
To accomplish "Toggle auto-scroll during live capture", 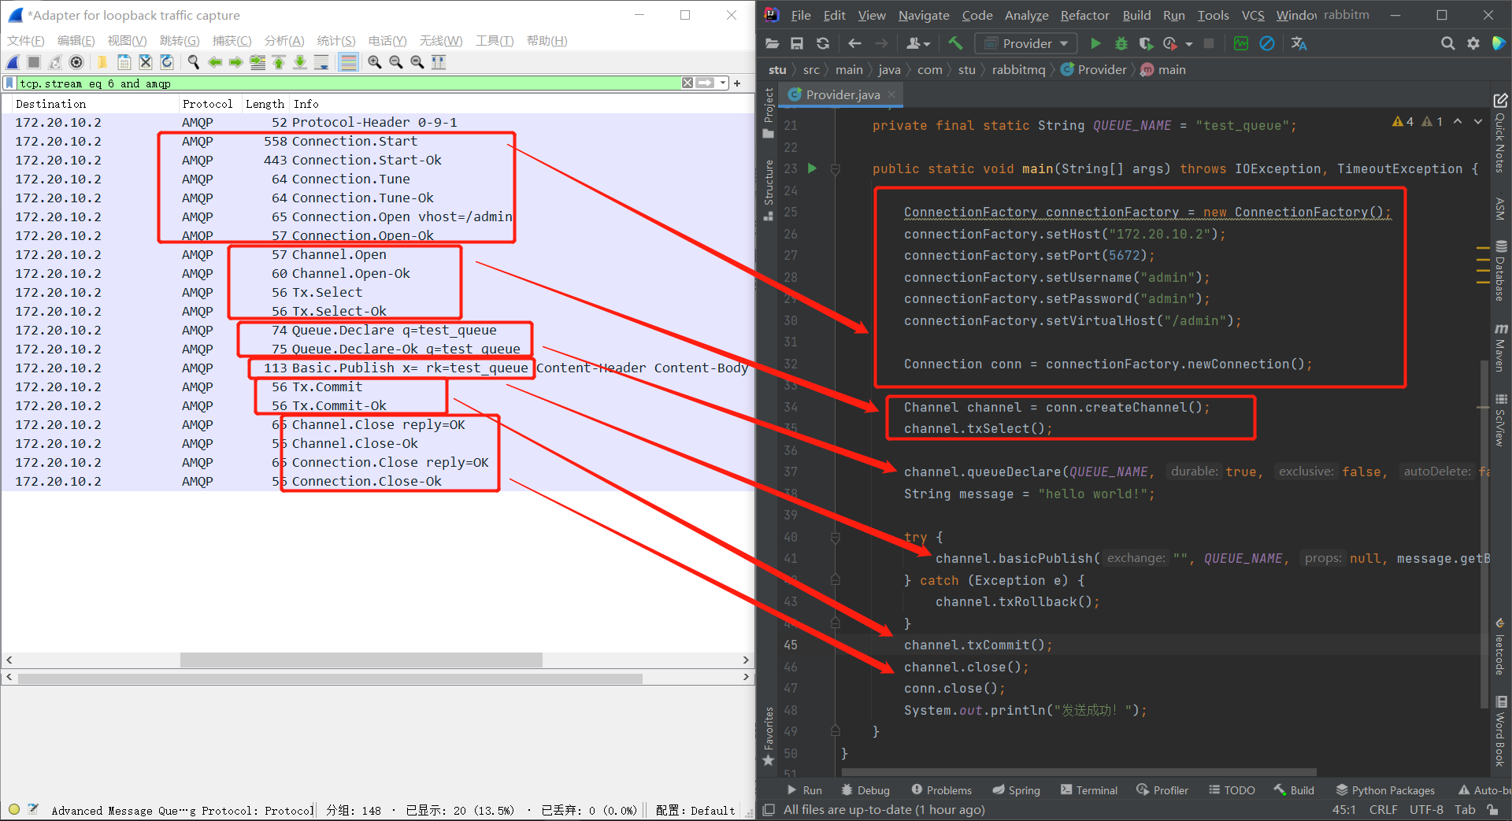I will coord(321,62).
